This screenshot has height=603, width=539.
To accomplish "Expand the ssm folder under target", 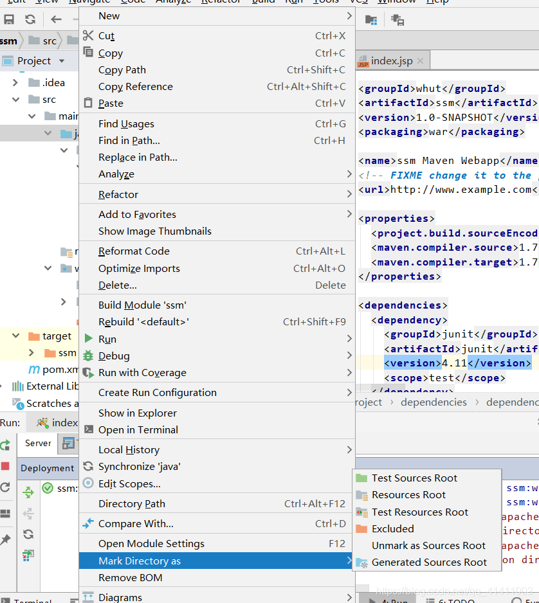I will (32, 353).
